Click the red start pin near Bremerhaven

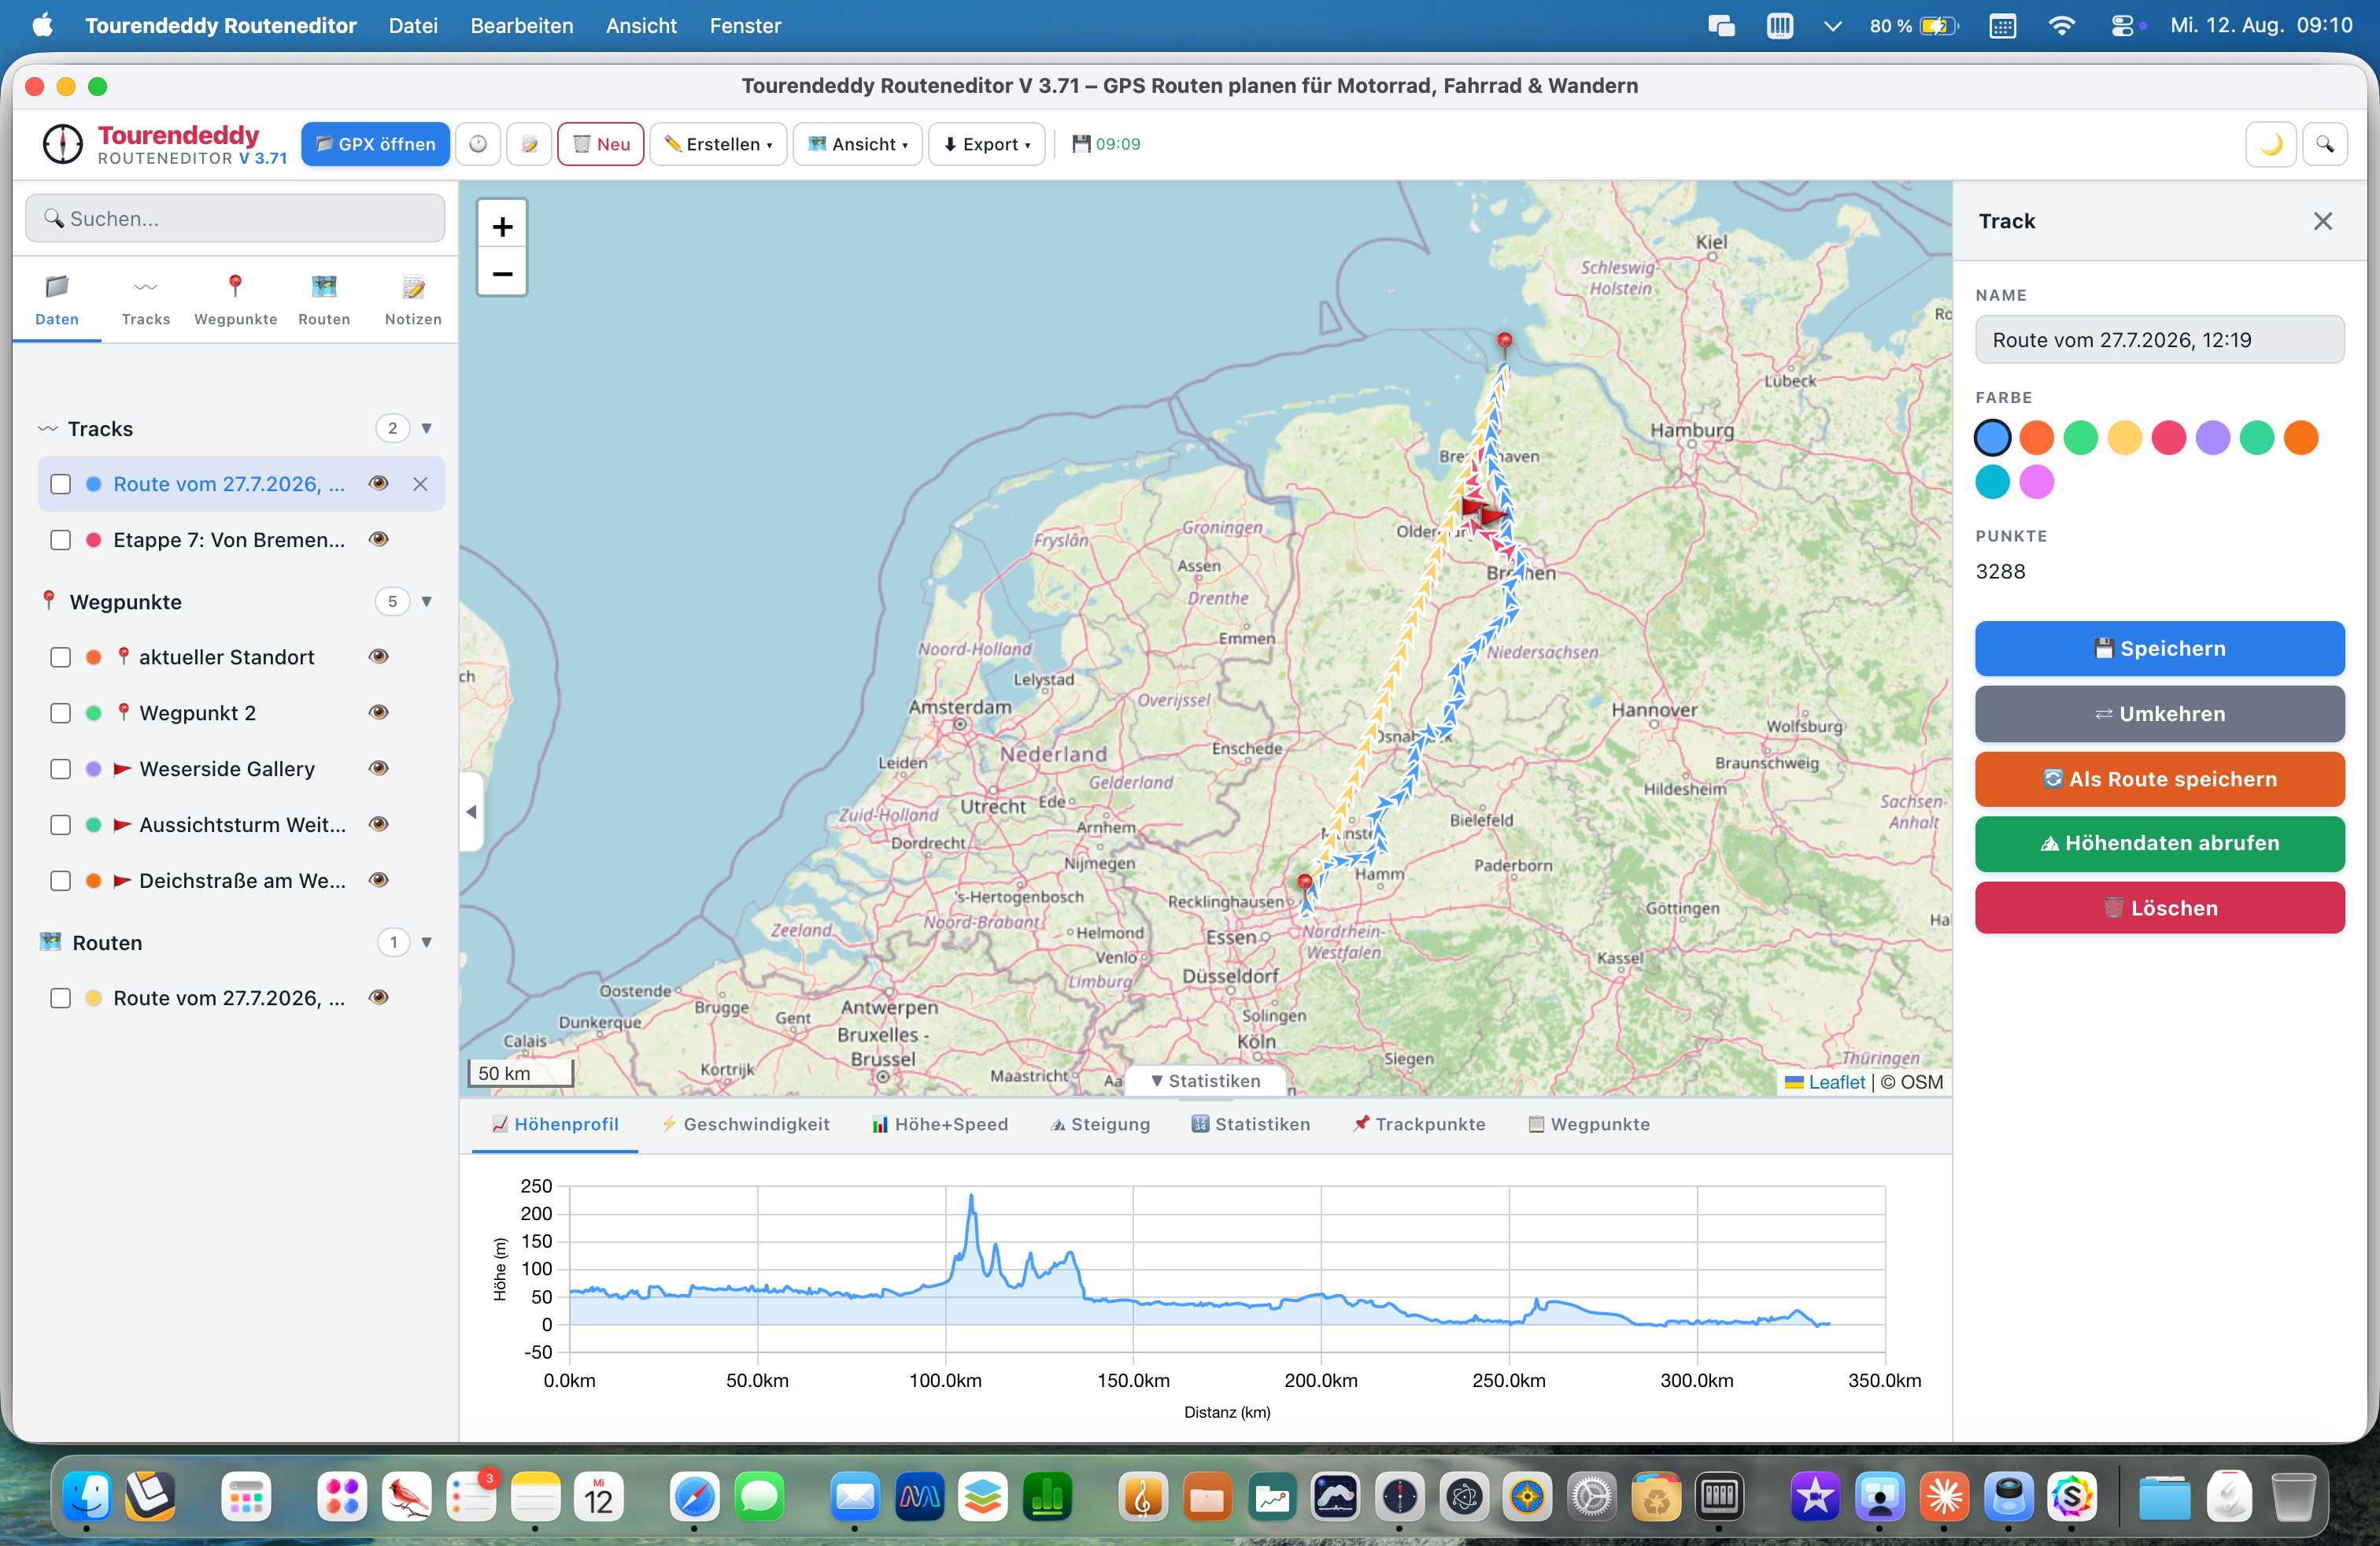[1504, 345]
